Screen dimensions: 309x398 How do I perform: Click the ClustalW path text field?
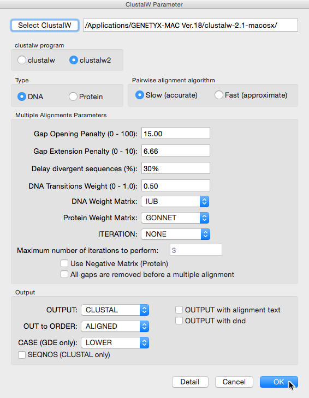pyautogui.click(x=191, y=25)
